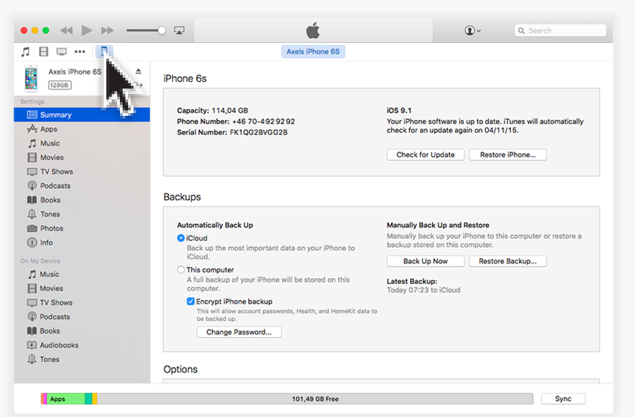635x417 pixels.
Task: Open Podcasts under On My Device
Action: tap(82, 317)
